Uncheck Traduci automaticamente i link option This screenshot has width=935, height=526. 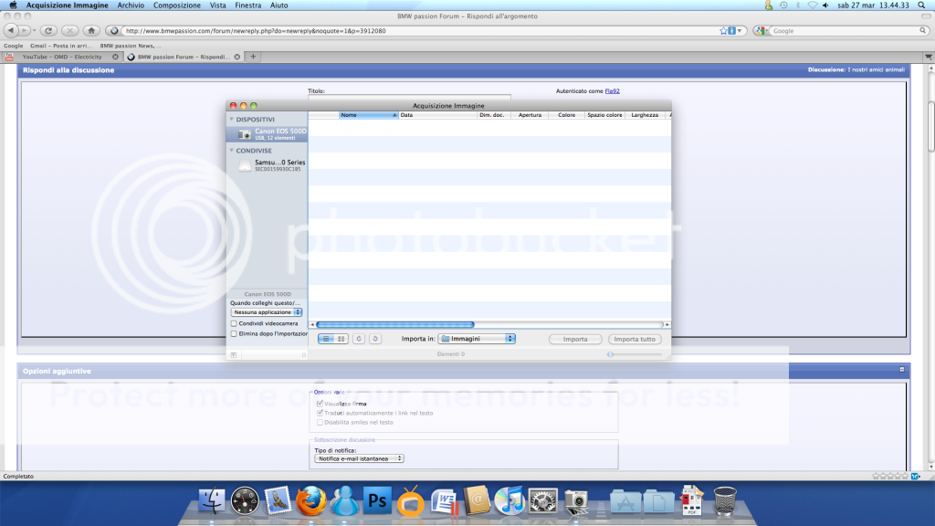[320, 413]
